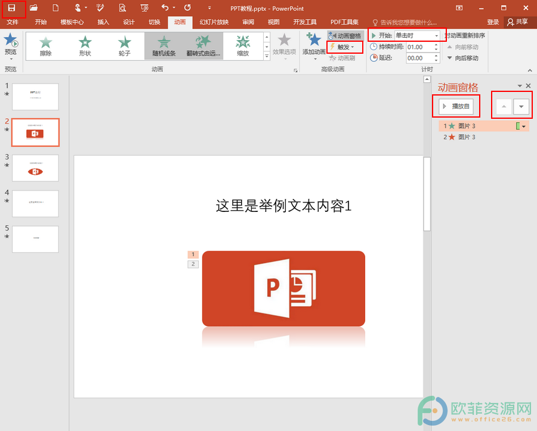Apply the 轮子 animation effect
The image size is (537, 431).
125,46
